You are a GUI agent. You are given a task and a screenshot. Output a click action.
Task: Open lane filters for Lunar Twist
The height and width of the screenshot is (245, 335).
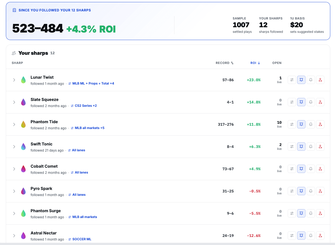[292, 80]
